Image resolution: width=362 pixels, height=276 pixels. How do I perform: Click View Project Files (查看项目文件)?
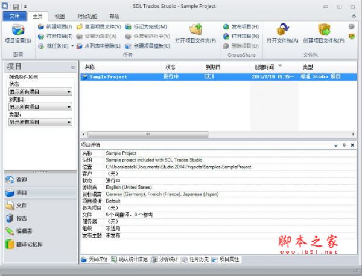pyautogui.click(x=99, y=26)
